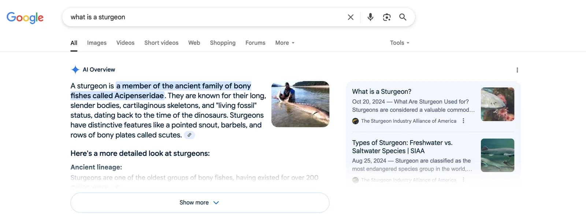Click the Google logo
Image resolution: width=586 pixels, height=214 pixels.
click(25, 17)
